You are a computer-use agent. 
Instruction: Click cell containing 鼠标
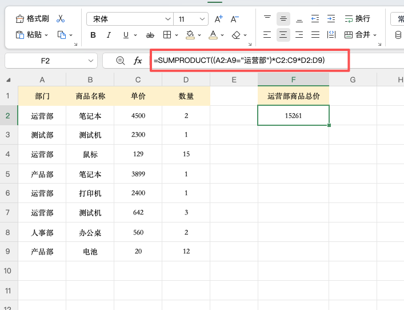[90, 154]
